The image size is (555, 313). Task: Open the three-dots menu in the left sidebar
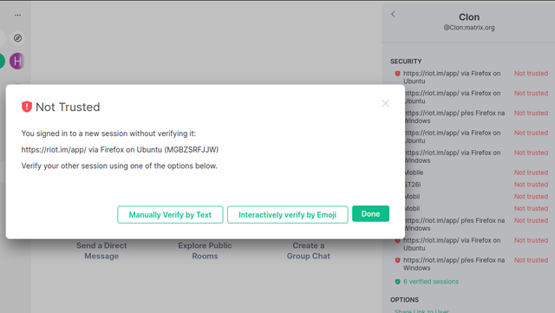[17, 16]
